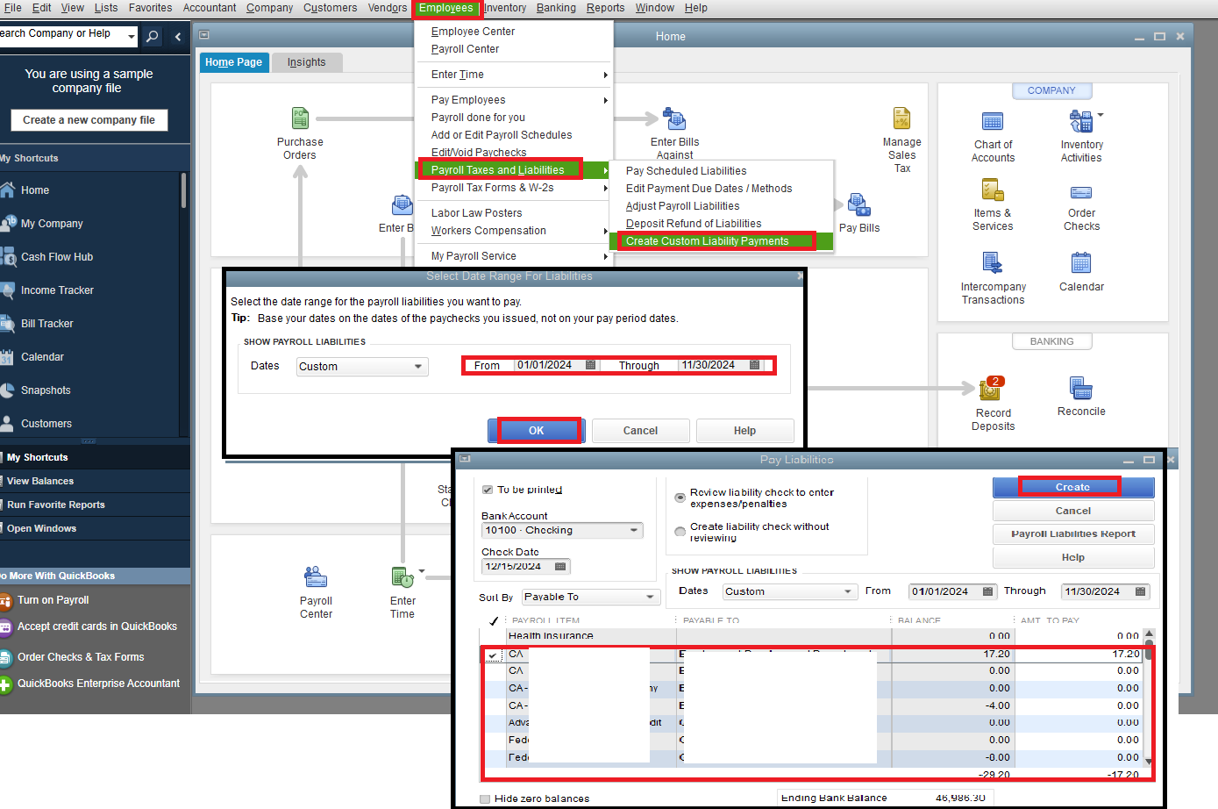Open the Payroll Liabilities Report button
This screenshot has width=1218, height=809.
(x=1072, y=533)
